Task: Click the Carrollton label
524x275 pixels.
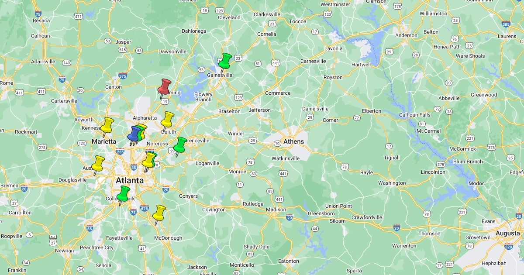Action: click(x=20, y=213)
